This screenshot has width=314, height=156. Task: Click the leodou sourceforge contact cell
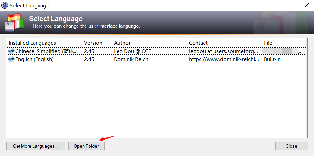(224, 51)
